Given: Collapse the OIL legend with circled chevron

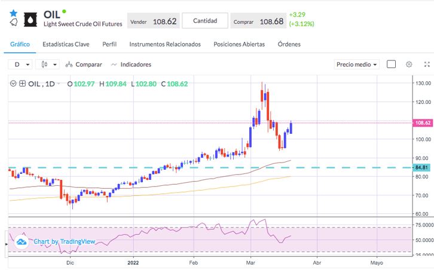Looking at the screenshot, I should pyautogui.click(x=13, y=84).
